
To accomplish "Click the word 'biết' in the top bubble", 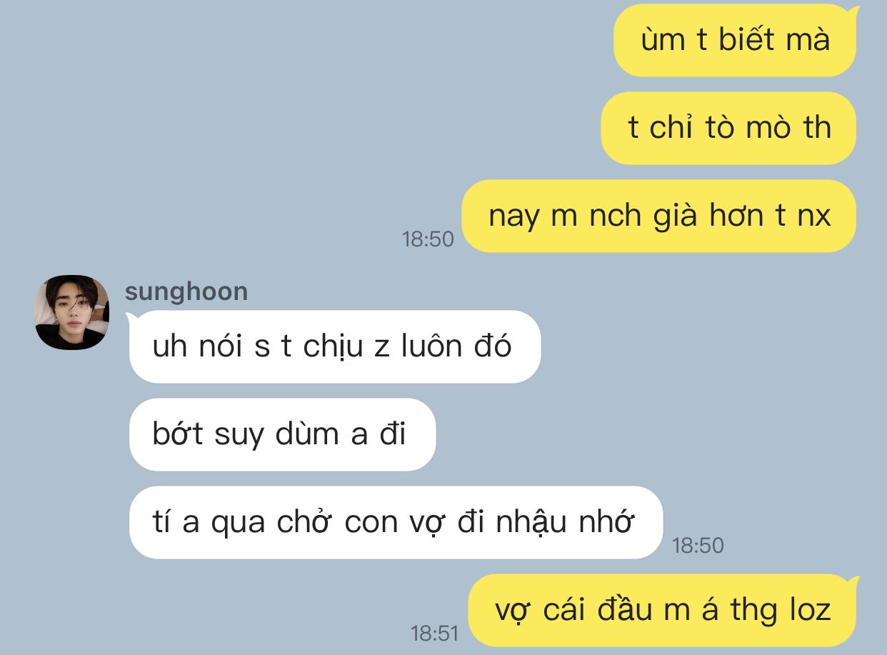I will tap(746, 39).
